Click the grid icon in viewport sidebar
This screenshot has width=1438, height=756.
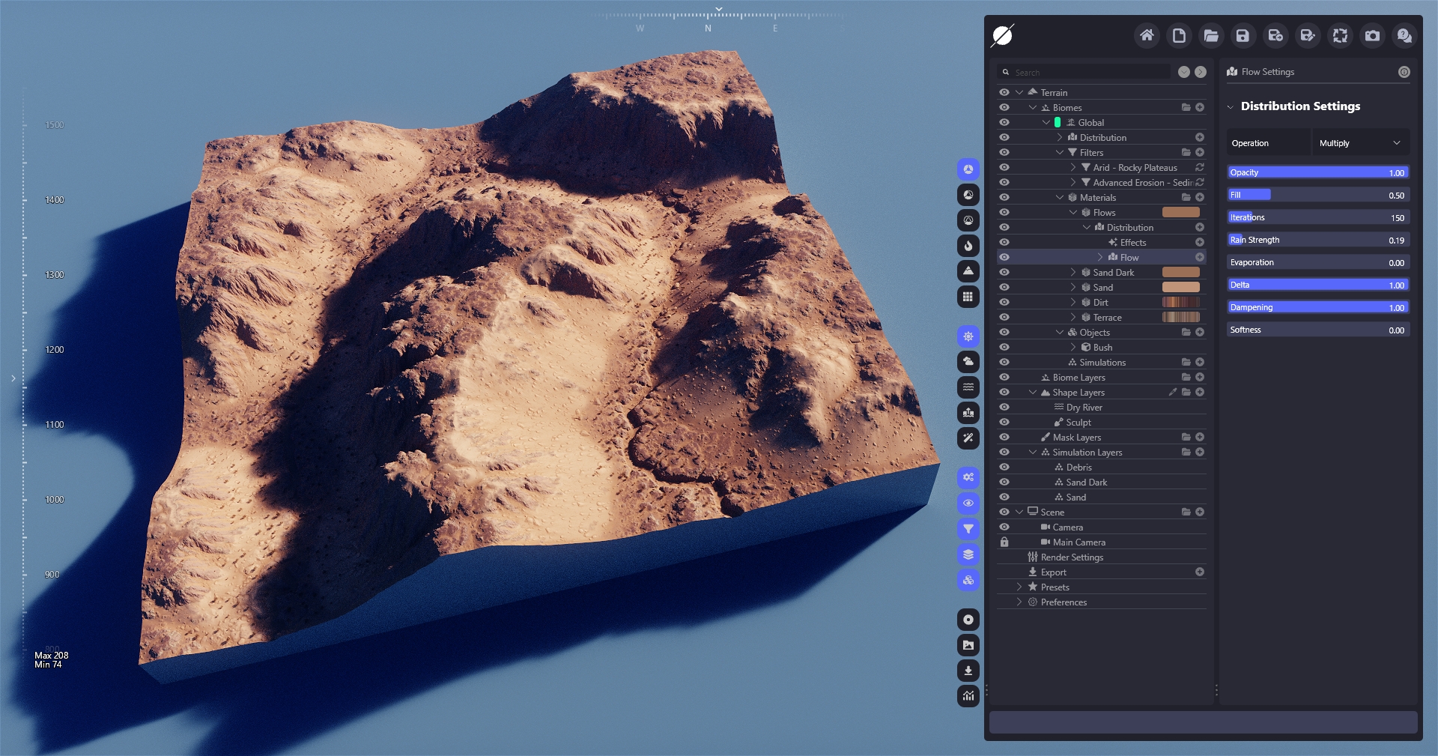tap(968, 297)
